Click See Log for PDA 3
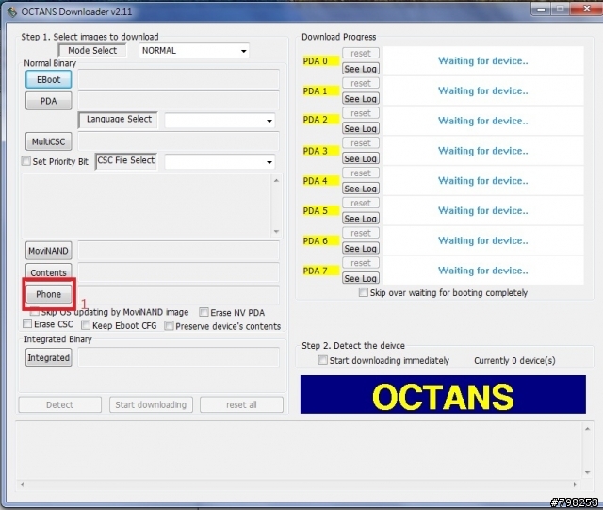 pos(361,158)
